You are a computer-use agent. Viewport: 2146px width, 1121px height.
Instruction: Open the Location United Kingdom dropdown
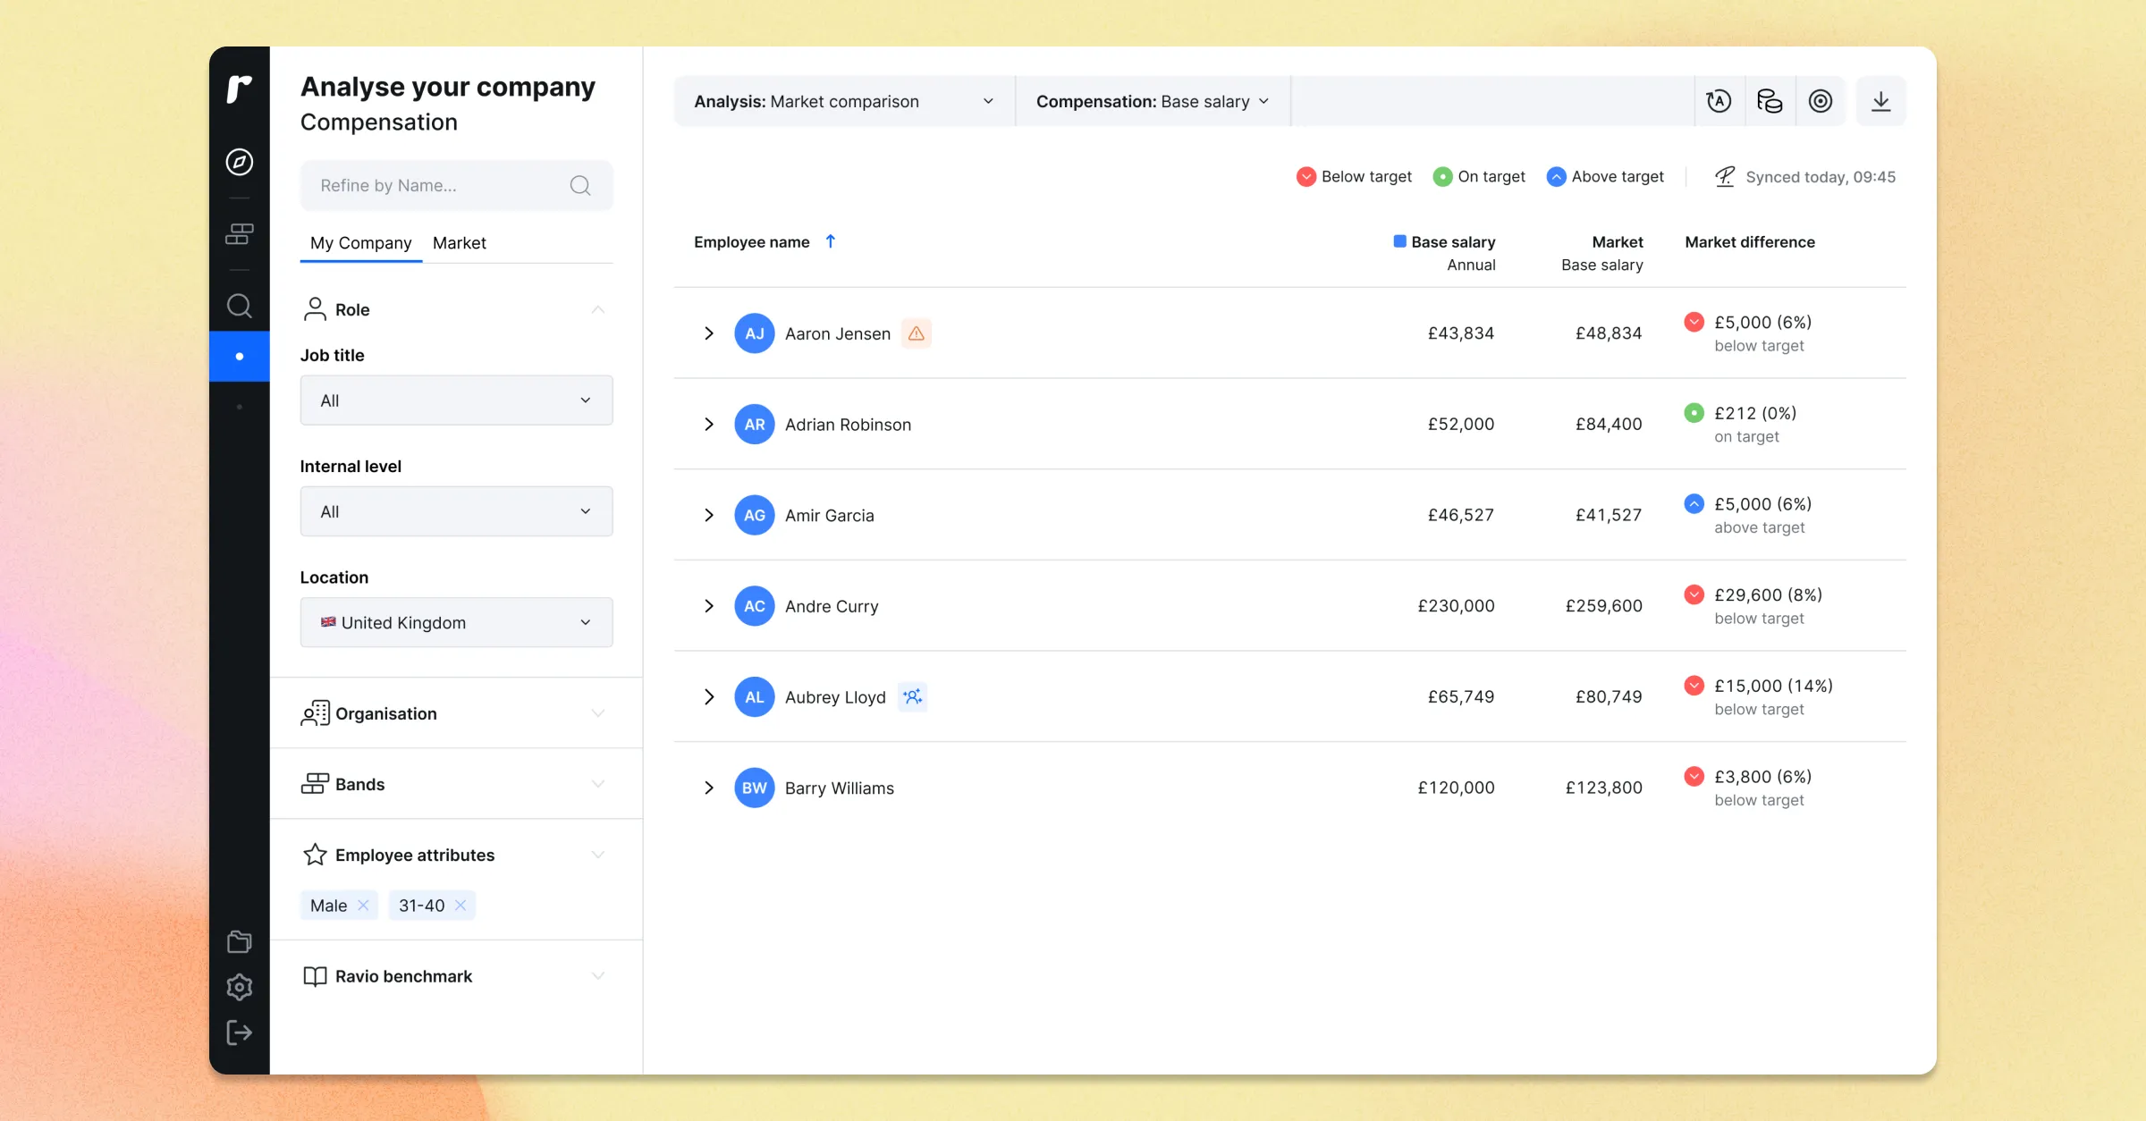click(x=456, y=622)
